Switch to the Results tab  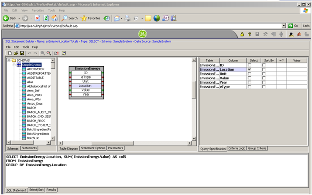51,190
